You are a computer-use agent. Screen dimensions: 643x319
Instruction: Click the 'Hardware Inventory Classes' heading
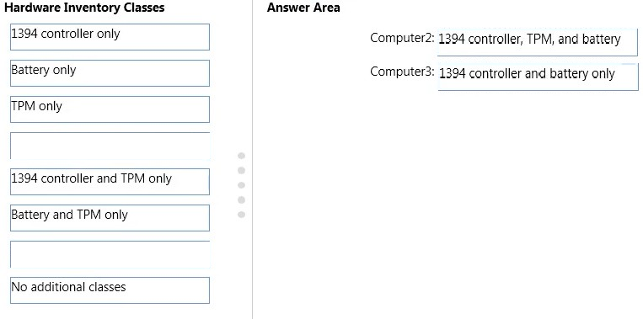point(84,8)
